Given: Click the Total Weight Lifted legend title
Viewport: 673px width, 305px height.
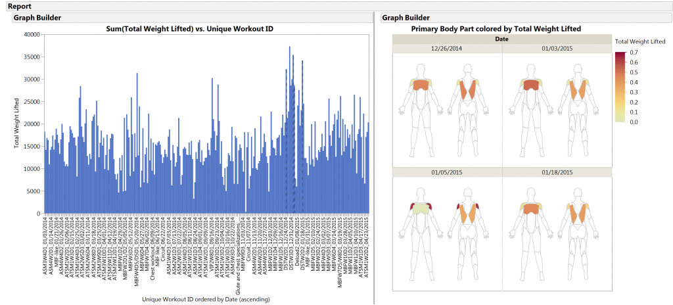Looking at the screenshot, I should pyautogui.click(x=640, y=41).
